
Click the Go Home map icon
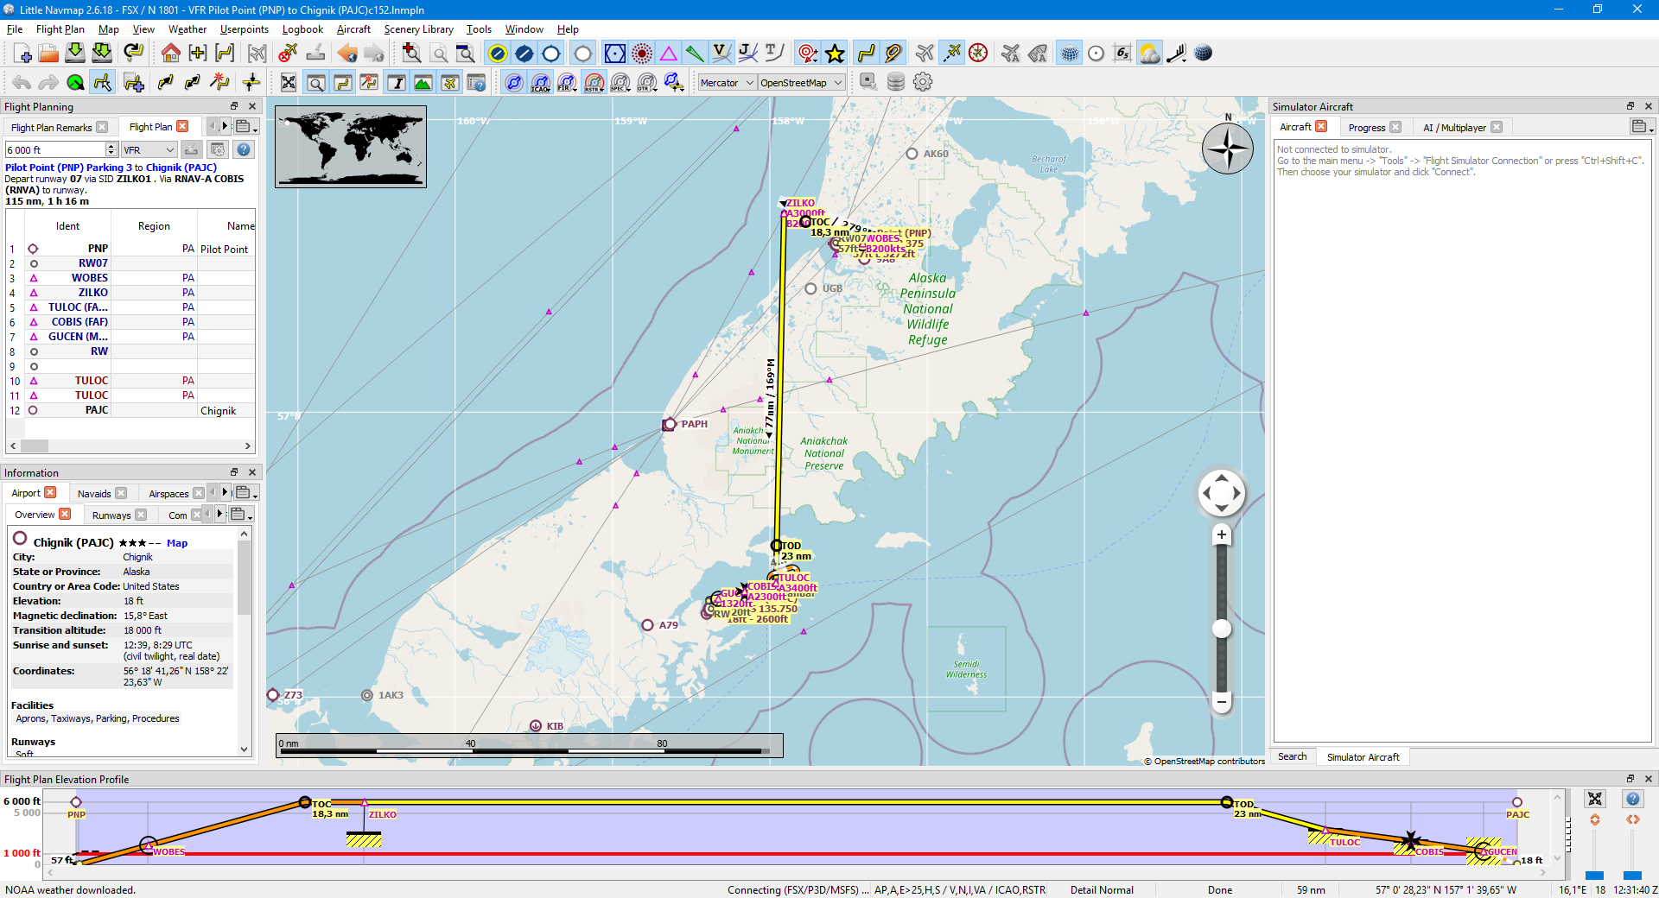[x=170, y=54]
